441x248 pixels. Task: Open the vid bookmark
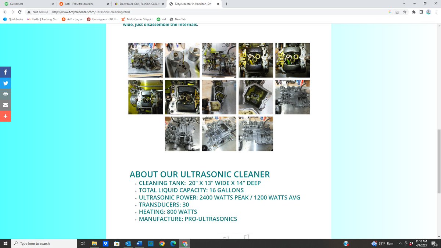[162, 19]
